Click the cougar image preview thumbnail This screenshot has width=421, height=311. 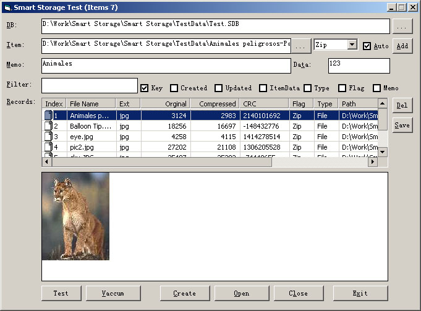(75, 216)
